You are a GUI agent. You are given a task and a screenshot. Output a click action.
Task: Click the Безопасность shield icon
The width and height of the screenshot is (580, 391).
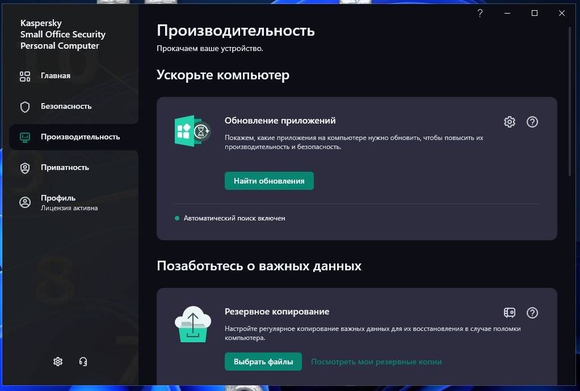pos(25,107)
